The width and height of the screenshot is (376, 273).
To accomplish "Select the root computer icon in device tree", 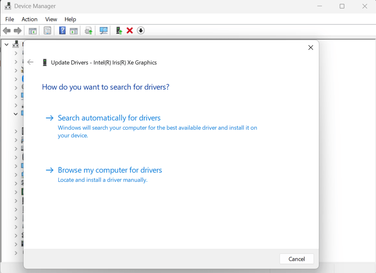I will click(x=15, y=44).
